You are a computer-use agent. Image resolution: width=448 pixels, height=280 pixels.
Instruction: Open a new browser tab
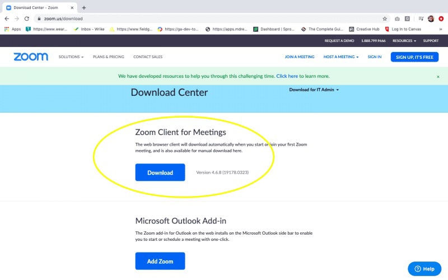coord(84,8)
